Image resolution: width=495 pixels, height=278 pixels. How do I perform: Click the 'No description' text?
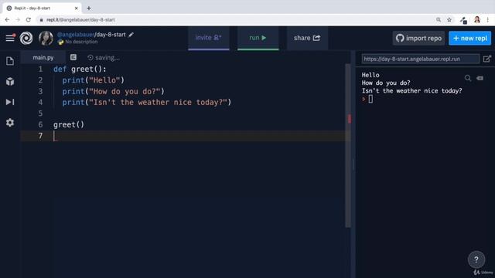[81, 42]
